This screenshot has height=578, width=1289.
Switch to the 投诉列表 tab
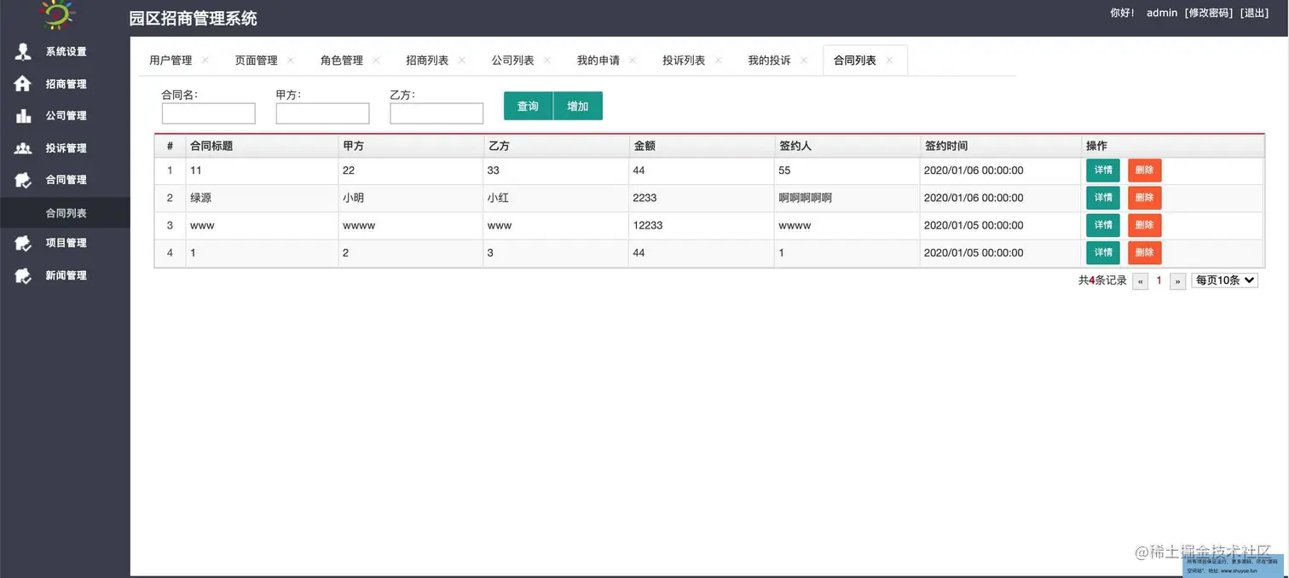click(x=684, y=61)
